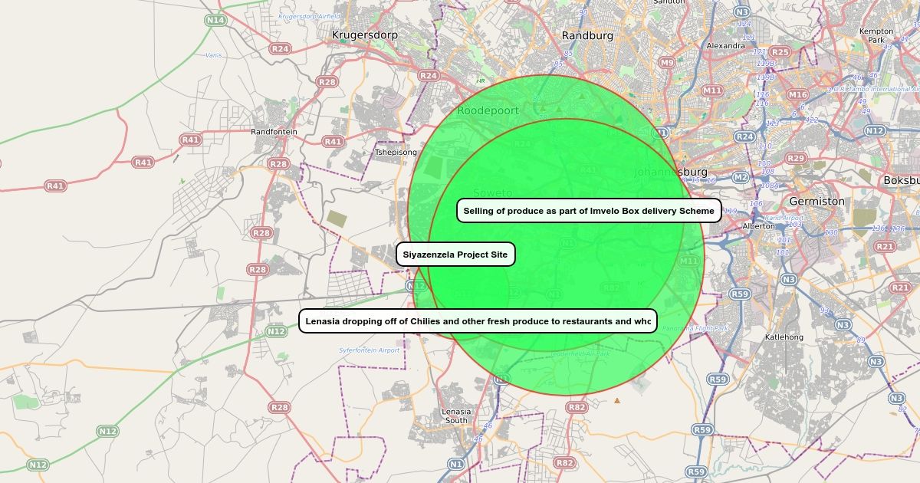The image size is (920, 483).
Task: Select the Germiston city label
Action: [816, 201]
